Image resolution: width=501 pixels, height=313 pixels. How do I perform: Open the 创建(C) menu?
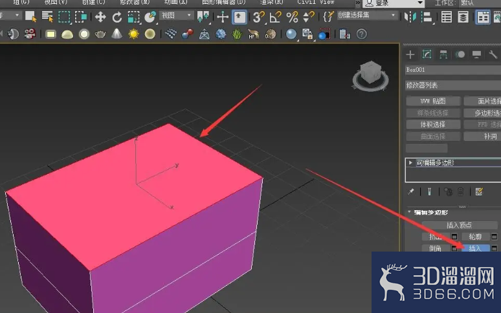tap(94, 2)
